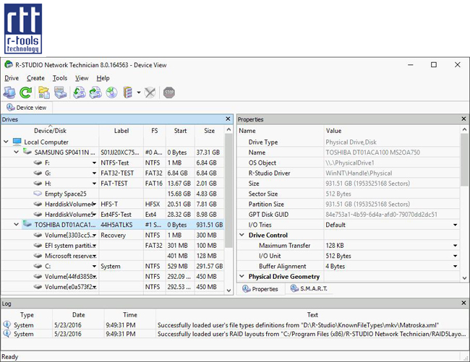The height and width of the screenshot is (362, 470).
Task: Open the Create menu
Action: 35,78
